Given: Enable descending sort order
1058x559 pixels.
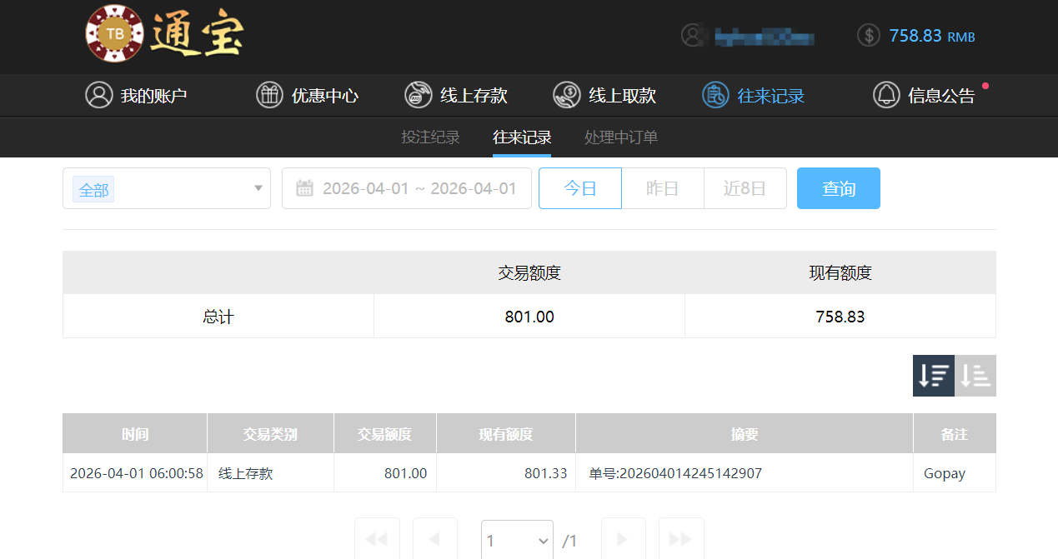Looking at the screenshot, I should 933,376.
